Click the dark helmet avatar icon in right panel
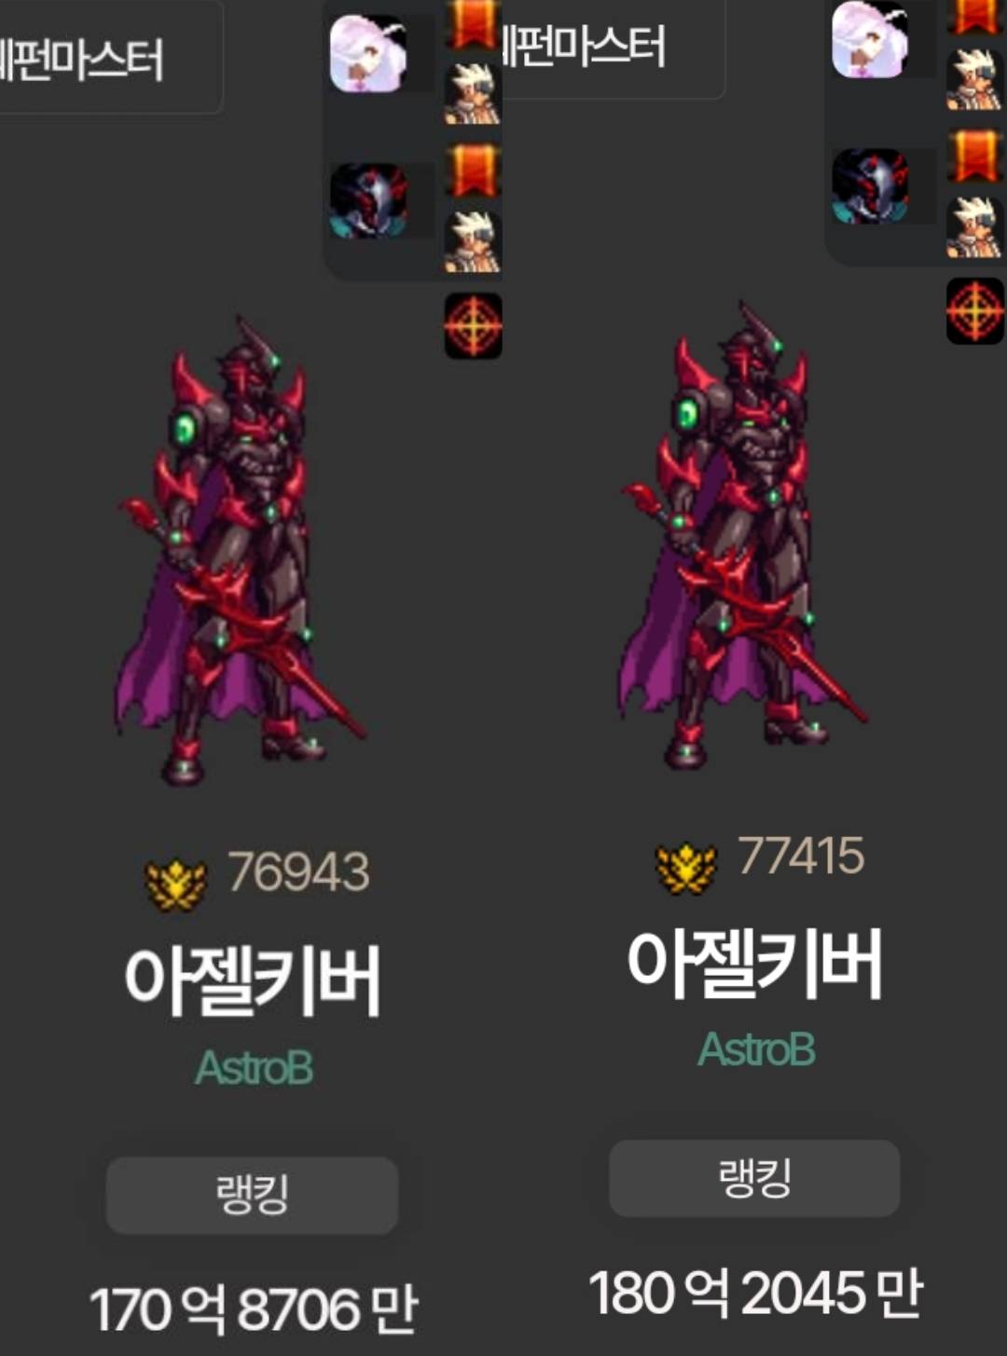 pos(870,185)
